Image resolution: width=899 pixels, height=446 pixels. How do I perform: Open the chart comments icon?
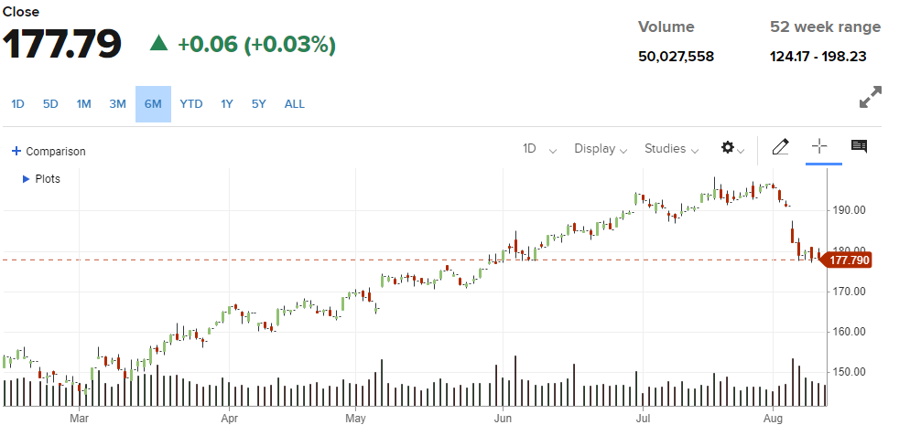(x=859, y=146)
